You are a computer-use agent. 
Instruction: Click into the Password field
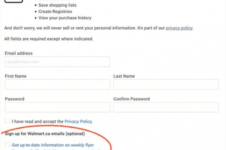pos(57,107)
